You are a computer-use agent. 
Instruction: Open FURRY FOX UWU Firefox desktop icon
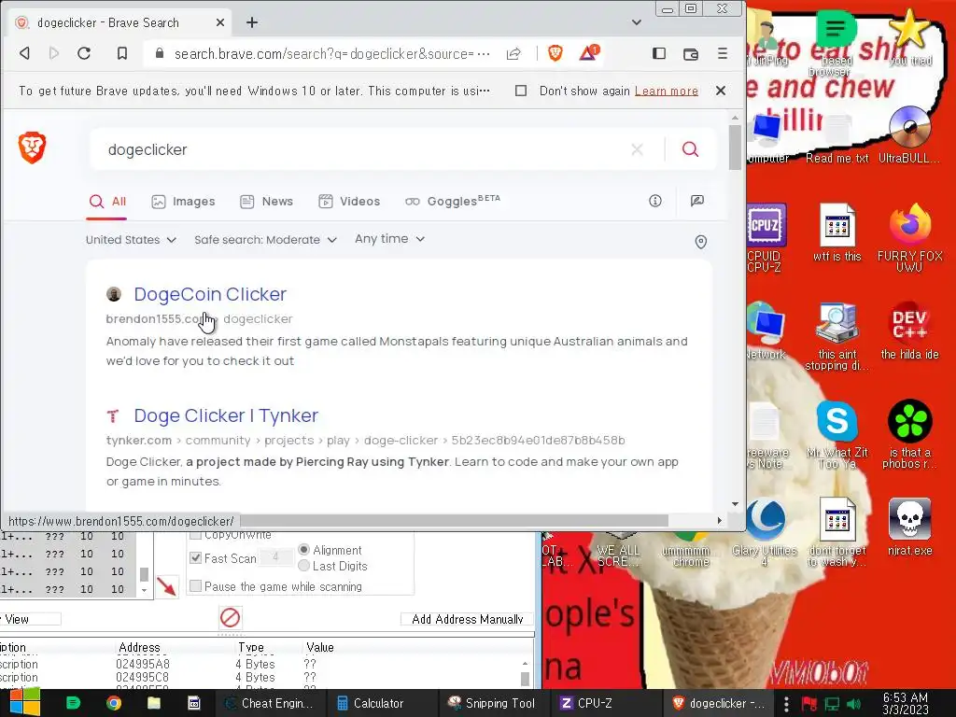point(909,238)
